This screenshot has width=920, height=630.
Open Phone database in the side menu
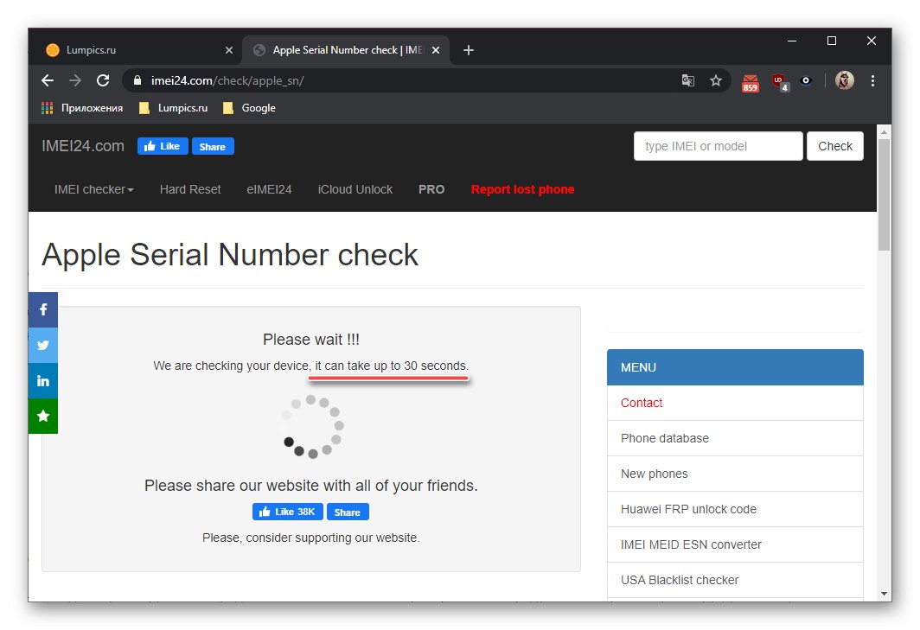[735, 438]
